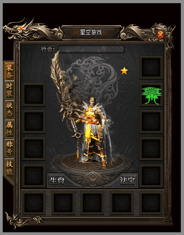Select the top-right empty equipment slot

[x=151, y=67]
